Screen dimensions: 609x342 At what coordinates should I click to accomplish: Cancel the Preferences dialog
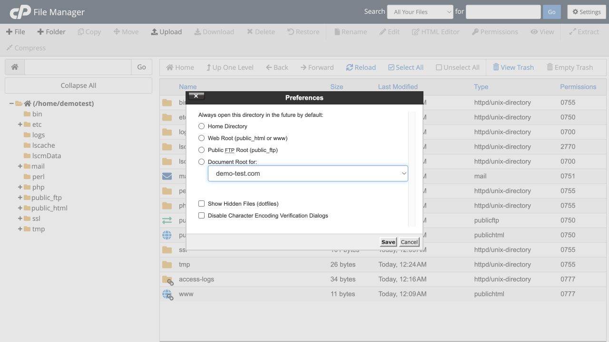pos(409,242)
